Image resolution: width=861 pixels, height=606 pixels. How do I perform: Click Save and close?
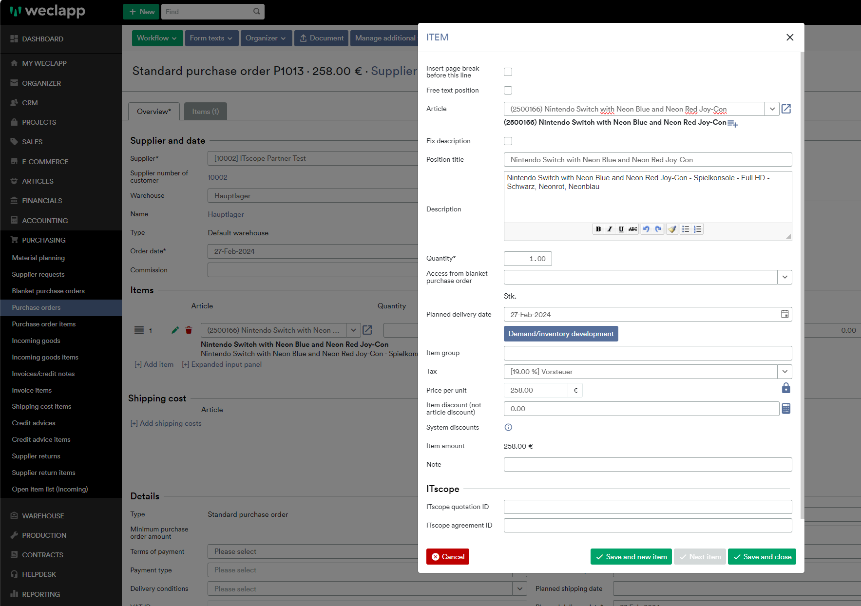(762, 557)
